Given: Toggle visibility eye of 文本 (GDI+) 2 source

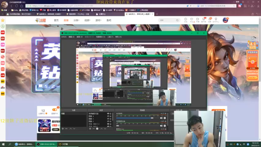Looking at the screenshot, I should [108, 124].
